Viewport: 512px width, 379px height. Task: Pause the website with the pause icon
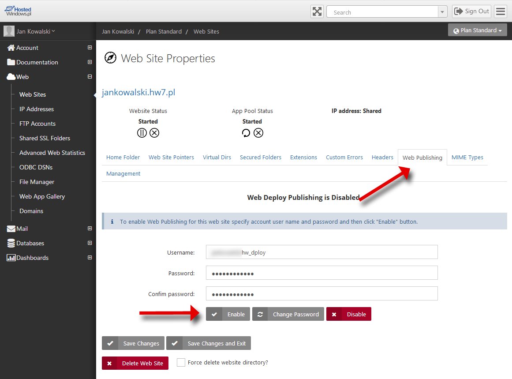[x=142, y=133]
